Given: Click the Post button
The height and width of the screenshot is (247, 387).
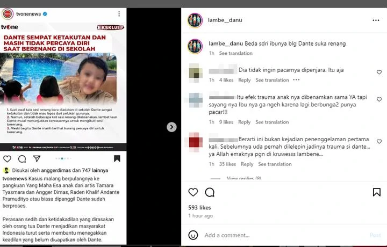Looking at the screenshot, I should pos(375,235).
